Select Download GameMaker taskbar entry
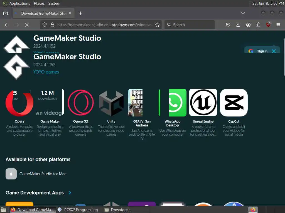Image resolution: width=285 pixels, height=213 pixels. point(33,210)
